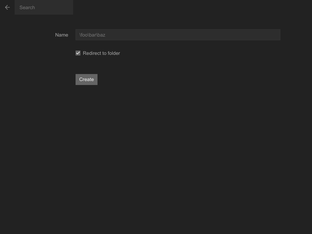Focus the field showing \foo\bar\baz placeholder
Image resolution: width=312 pixels, height=234 pixels.
tap(178, 35)
